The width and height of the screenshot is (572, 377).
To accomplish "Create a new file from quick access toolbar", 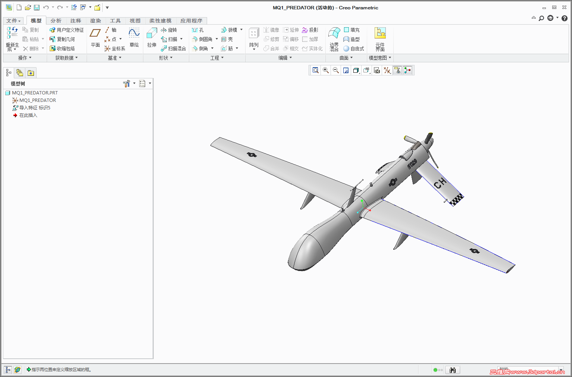I will pos(19,7).
